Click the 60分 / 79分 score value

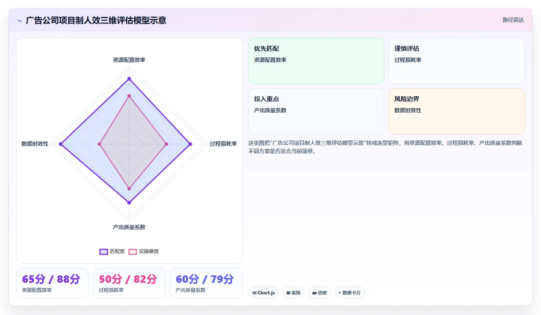[205, 279]
